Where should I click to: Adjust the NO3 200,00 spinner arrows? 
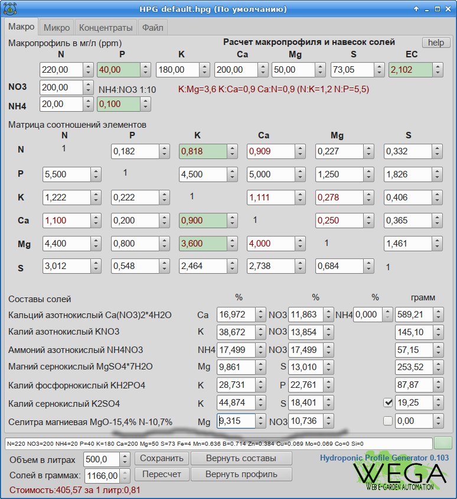[x=88, y=88]
